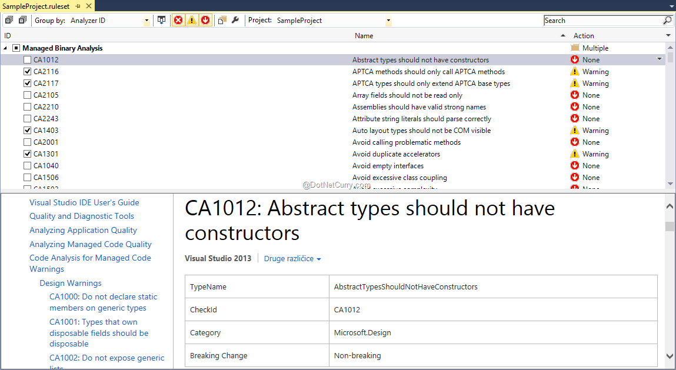Open Visual Studio IDE User's Guide link
The width and height of the screenshot is (676, 370).
[84, 202]
